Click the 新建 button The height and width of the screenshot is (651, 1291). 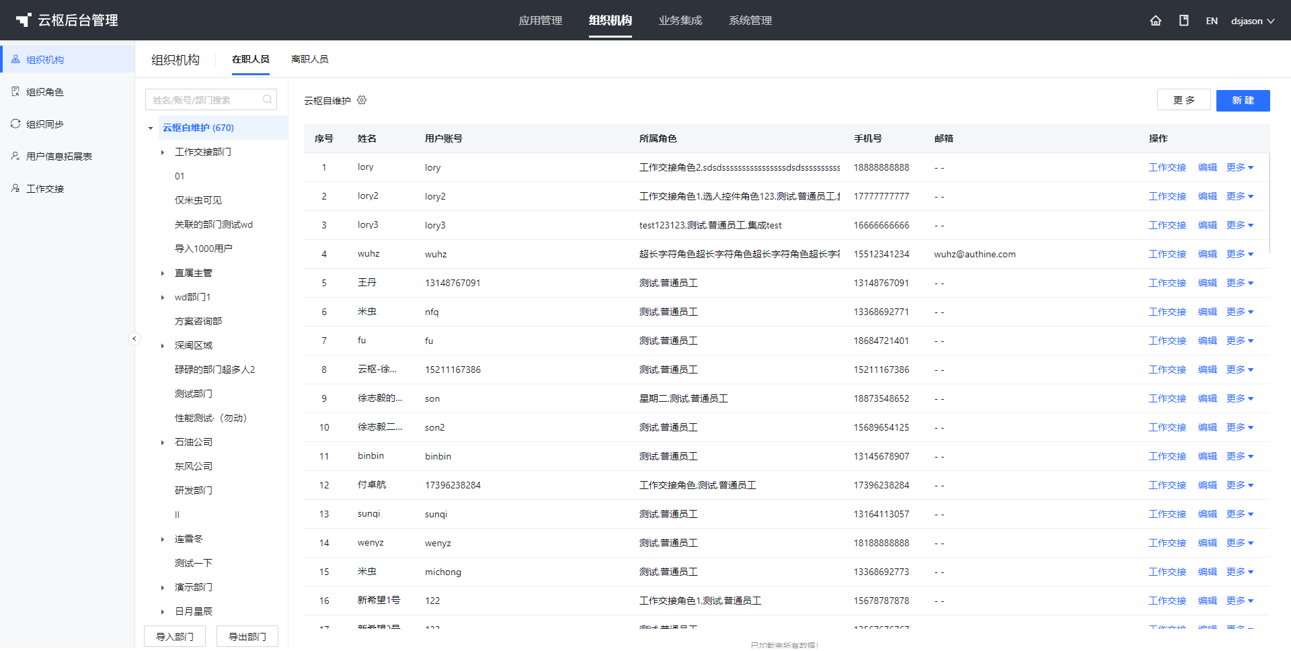point(1243,100)
